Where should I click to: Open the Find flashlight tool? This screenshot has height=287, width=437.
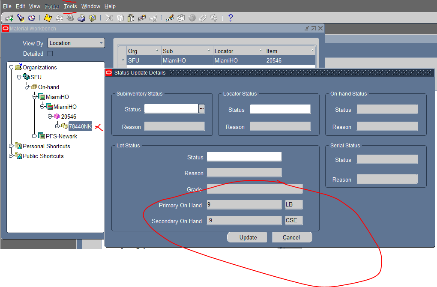tap(20, 18)
